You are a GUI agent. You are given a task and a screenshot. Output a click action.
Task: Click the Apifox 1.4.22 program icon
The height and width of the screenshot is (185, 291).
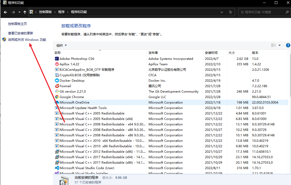[57, 64]
